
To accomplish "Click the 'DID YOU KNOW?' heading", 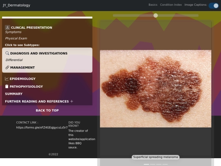I will 74,124.
